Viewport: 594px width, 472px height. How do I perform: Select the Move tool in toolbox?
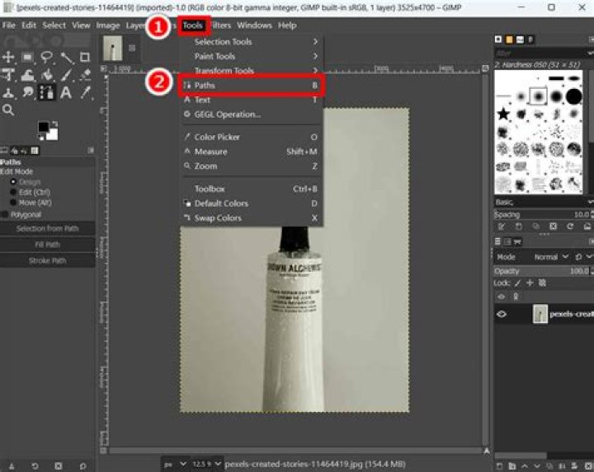pos(8,57)
